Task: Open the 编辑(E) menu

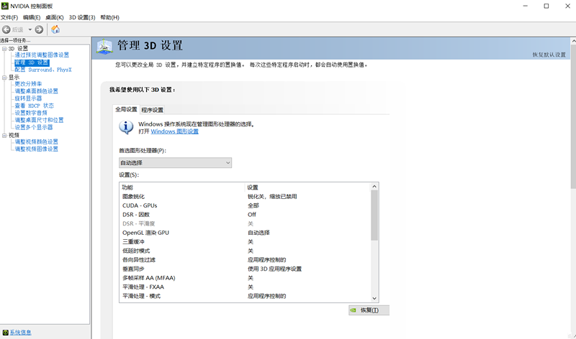Action: [x=32, y=17]
